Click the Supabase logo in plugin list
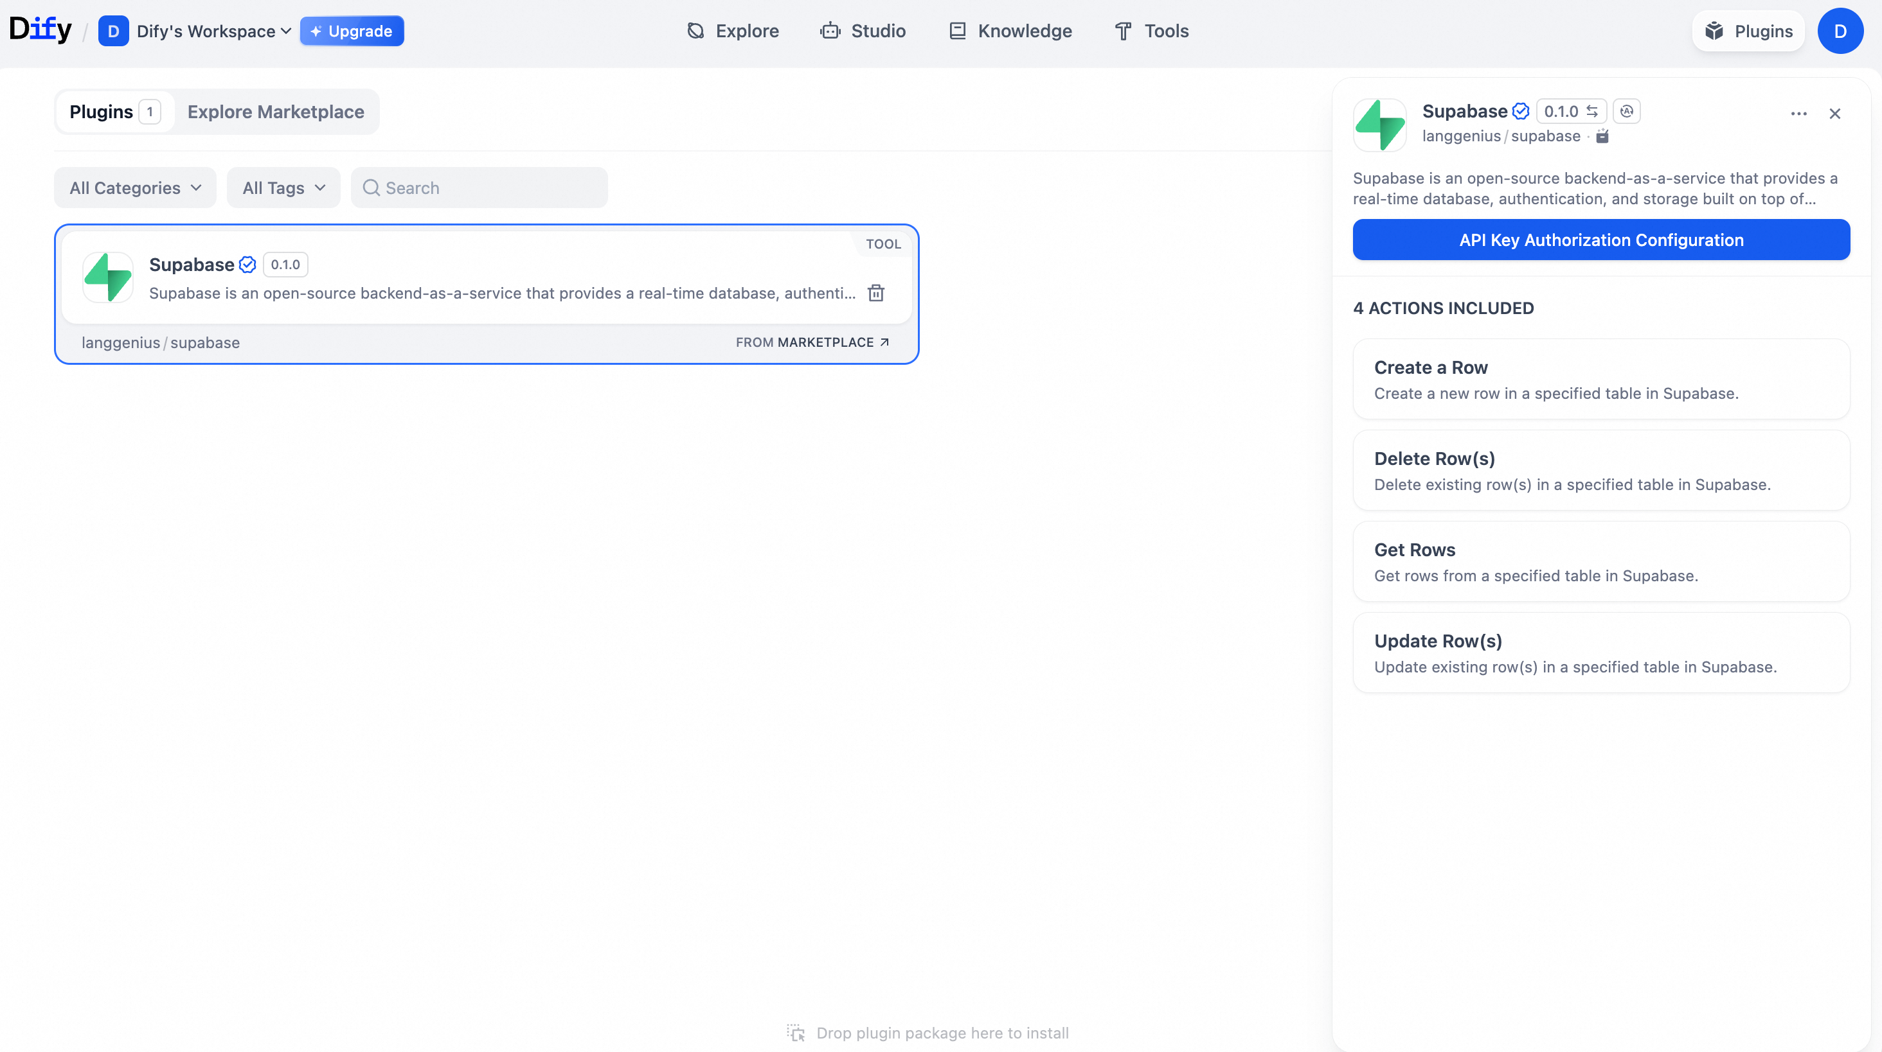This screenshot has width=1882, height=1052. [x=108, y=277]
